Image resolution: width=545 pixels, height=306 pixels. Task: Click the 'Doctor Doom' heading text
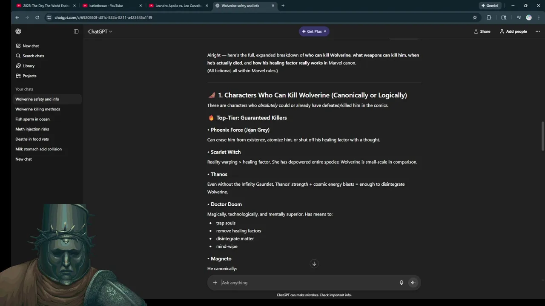click(x=226, y=204)
